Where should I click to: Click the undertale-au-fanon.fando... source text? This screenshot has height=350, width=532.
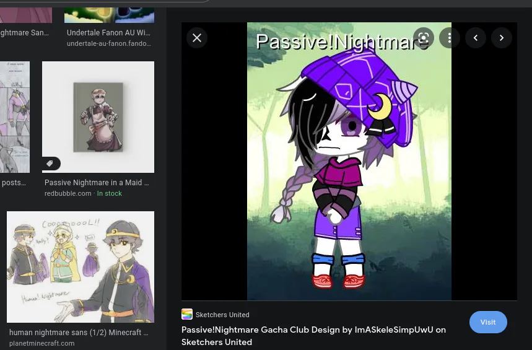109,43
